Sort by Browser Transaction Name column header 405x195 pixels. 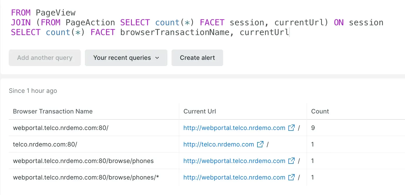point(53,111)
